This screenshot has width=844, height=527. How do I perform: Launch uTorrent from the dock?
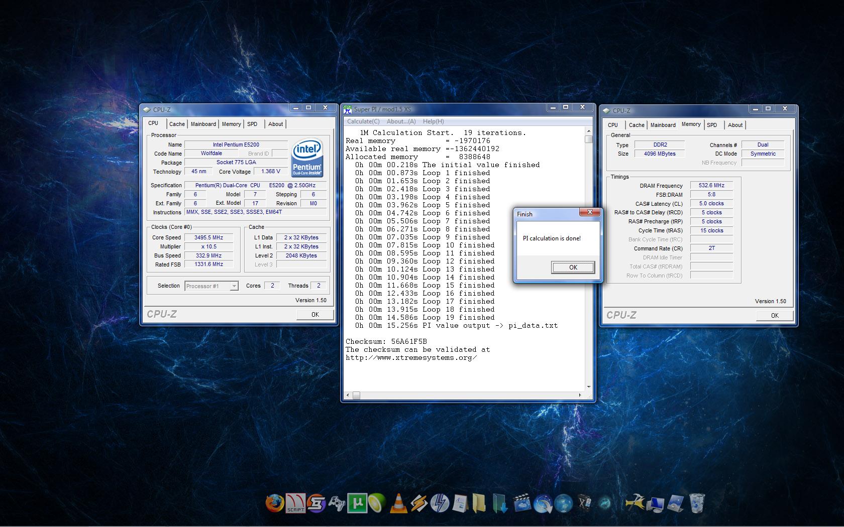pos(356,503)
